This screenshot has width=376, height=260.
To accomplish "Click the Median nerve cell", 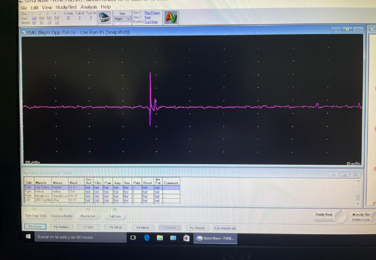I will click(x=60, y=187).
